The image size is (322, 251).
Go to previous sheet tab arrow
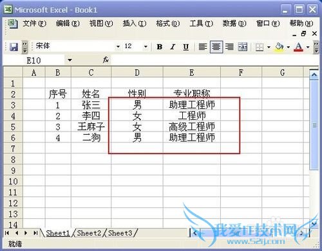click(x=17, y=233)
